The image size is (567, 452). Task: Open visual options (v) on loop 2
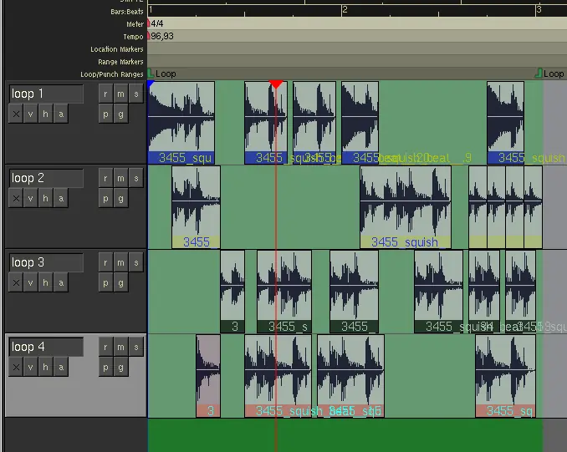(x=30, y=199)
